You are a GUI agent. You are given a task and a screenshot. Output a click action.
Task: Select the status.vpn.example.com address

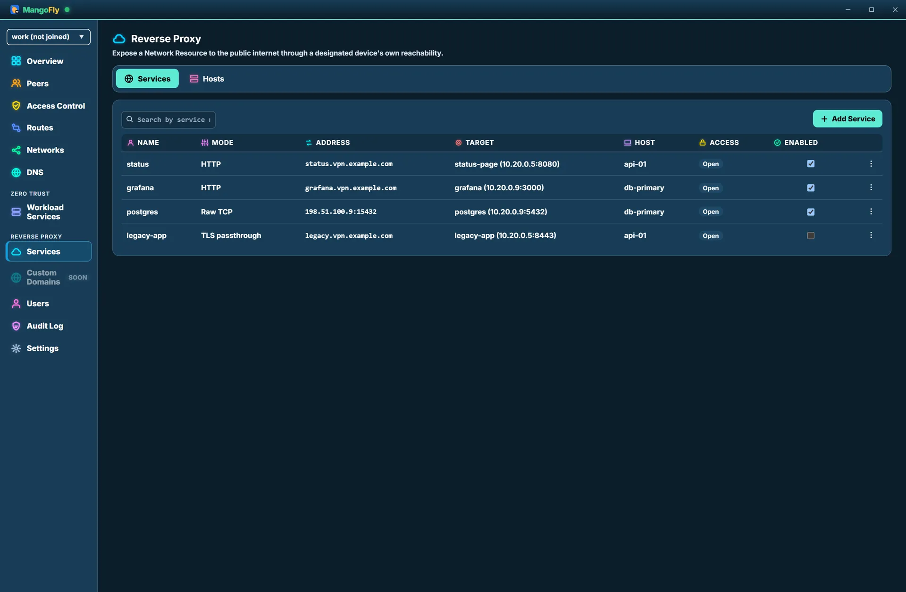coord(349,164)
